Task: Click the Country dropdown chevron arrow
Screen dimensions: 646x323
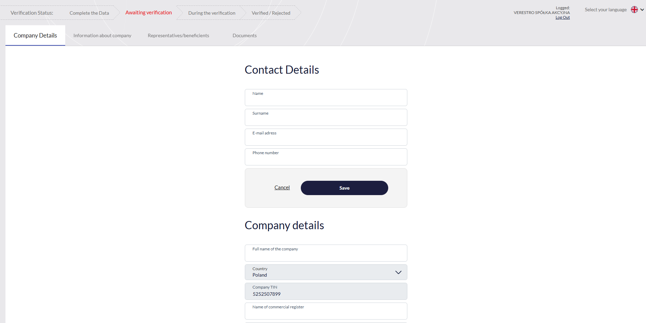Action: pyautogui.click(x=398, y=272)
